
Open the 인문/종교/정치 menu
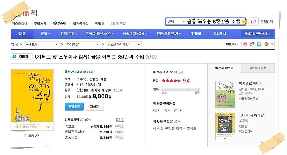pos(169,34)
